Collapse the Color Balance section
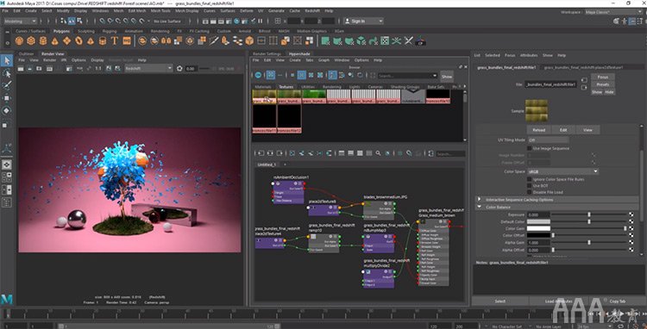The width and height of the screenshot is (647, 329). 480,207
